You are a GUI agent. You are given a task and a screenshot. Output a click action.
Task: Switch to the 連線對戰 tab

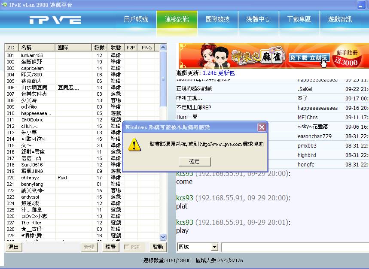click(177, 19)
